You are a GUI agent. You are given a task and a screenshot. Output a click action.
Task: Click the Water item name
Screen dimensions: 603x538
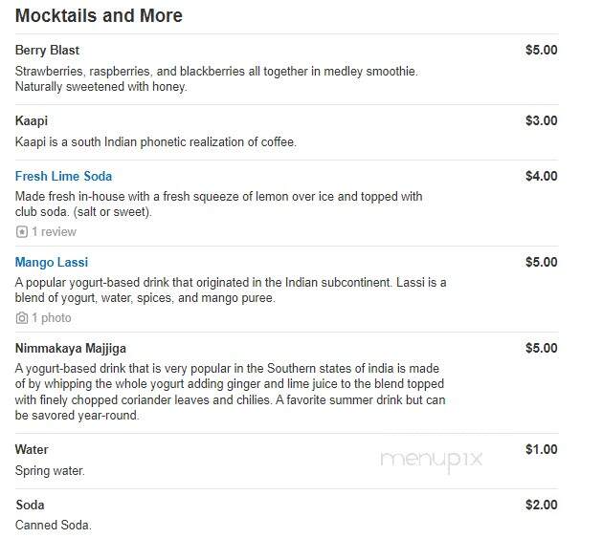coord(32,450)
